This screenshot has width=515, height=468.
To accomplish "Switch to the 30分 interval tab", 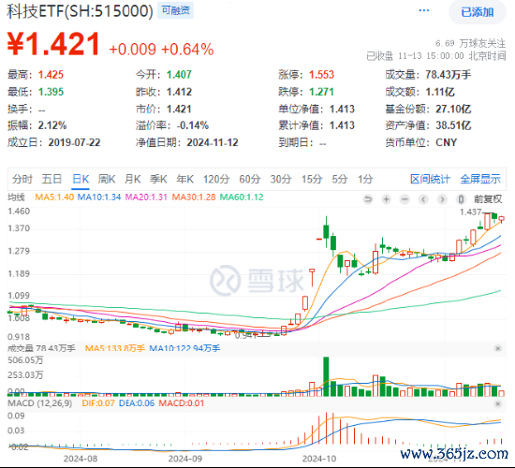I will point(281,180).
